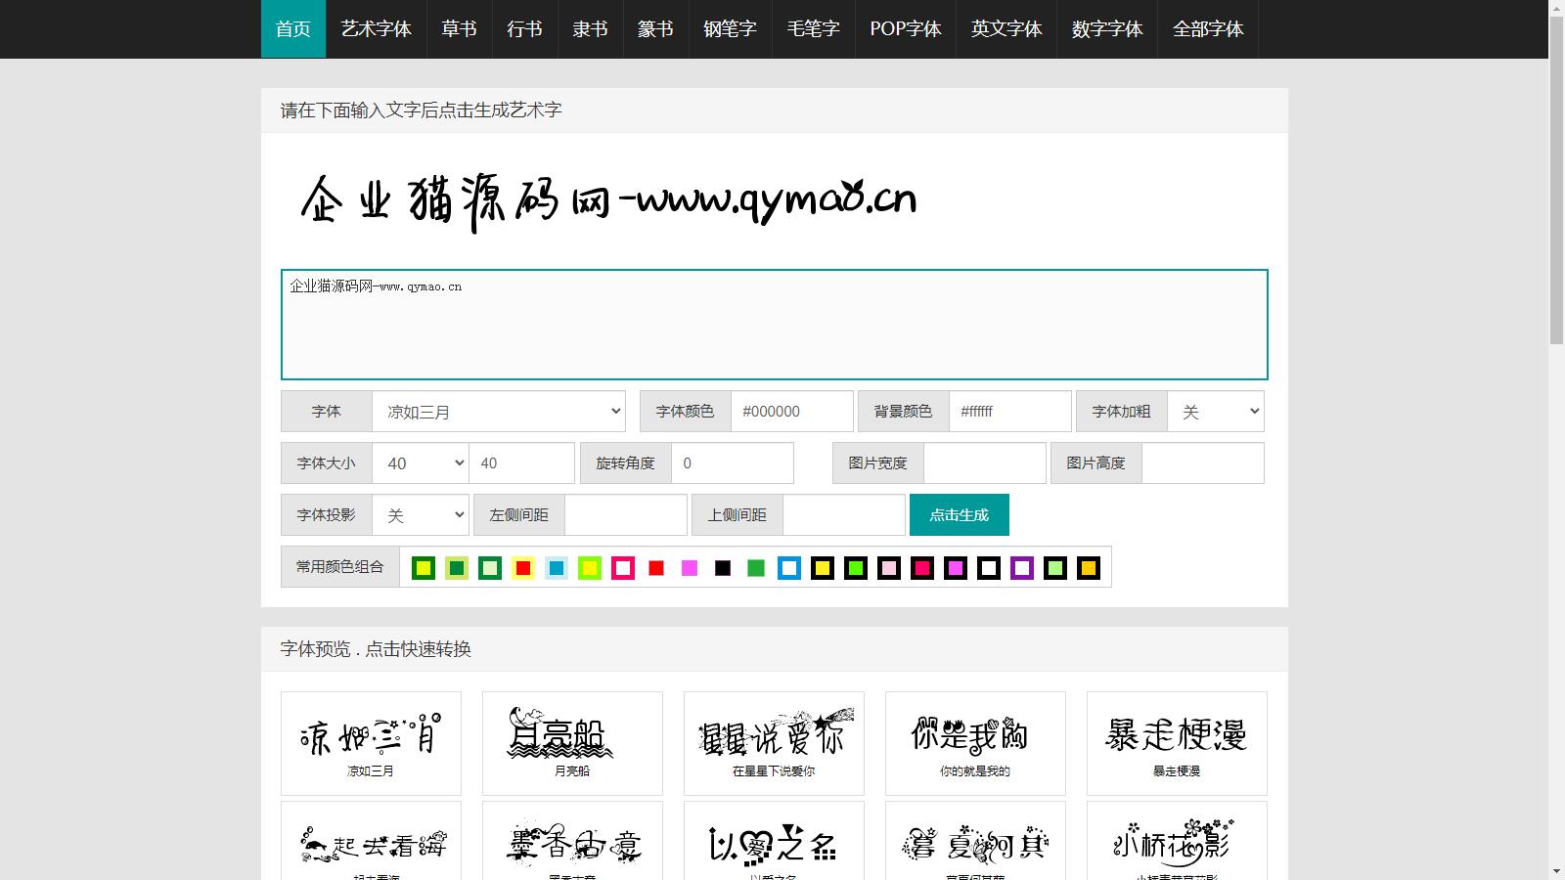
Task: Switch to the 英文字体 section
Action: click(x=1006, y=29)
